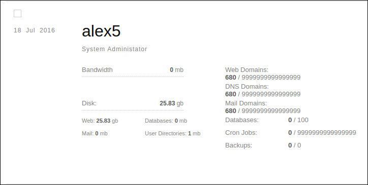
Task: Click the DNS Domains label
Action: 247,86
